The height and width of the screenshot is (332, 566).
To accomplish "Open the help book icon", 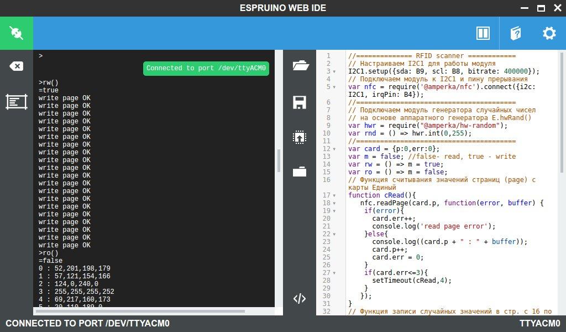I will pos(516,33).
